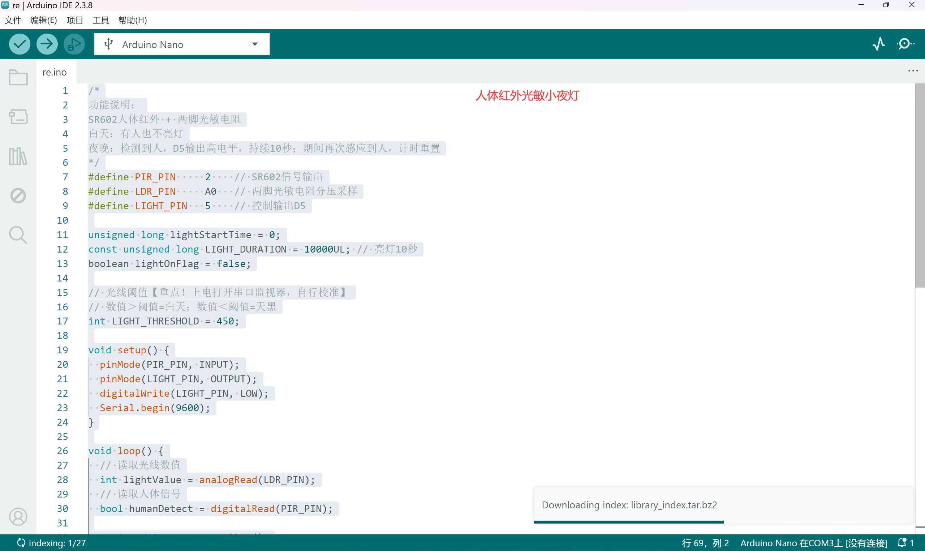This screenshot has height=551, width=925.
Task: Click the Arduino IDE title bar logo
Action: [5, 5]
